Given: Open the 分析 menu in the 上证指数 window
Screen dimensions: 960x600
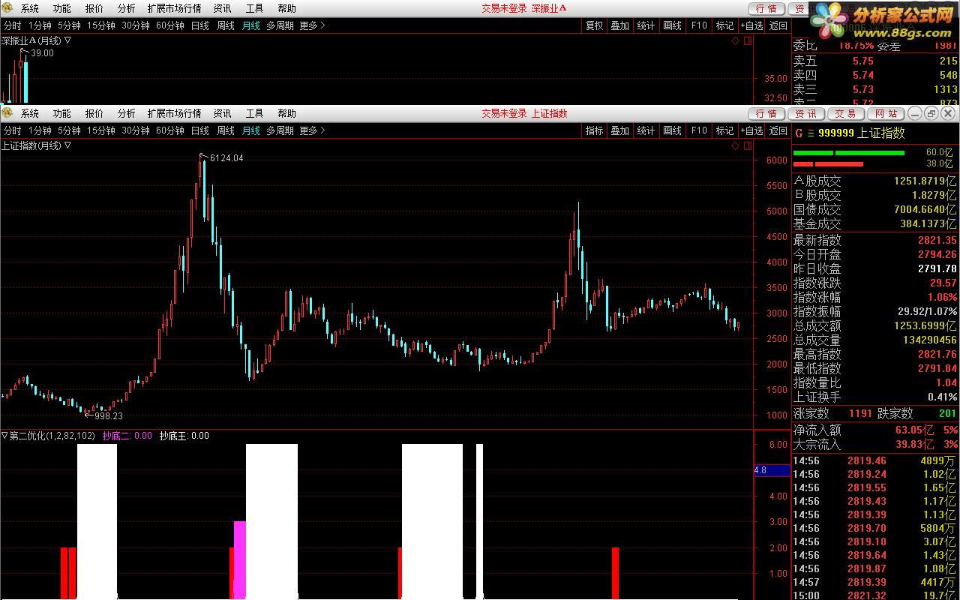Looking at the screenshot, I should coord(126,113).
